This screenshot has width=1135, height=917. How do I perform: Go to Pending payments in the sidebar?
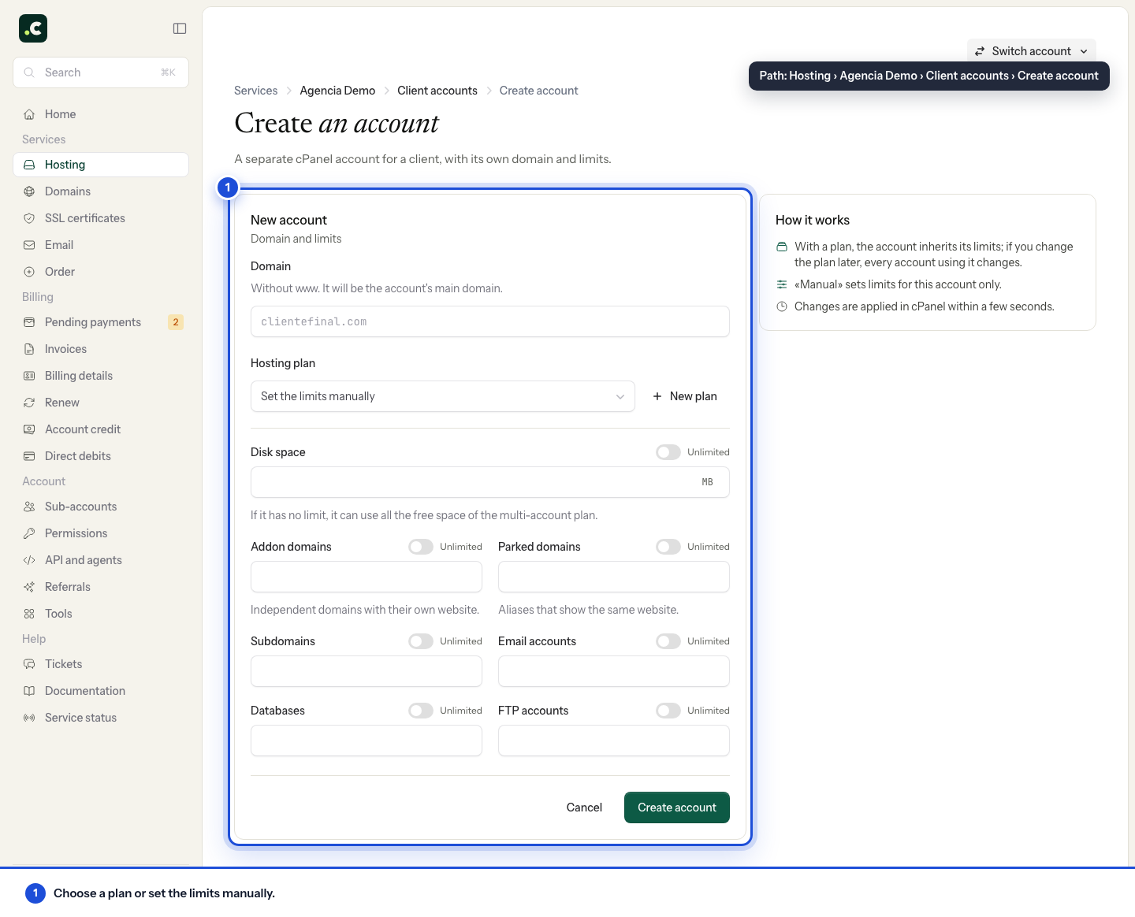click(101, 322)
